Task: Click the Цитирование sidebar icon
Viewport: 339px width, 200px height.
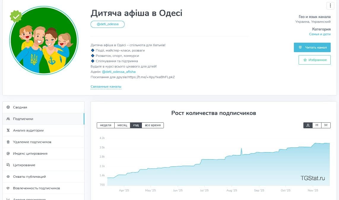Action: pos(9,165)
